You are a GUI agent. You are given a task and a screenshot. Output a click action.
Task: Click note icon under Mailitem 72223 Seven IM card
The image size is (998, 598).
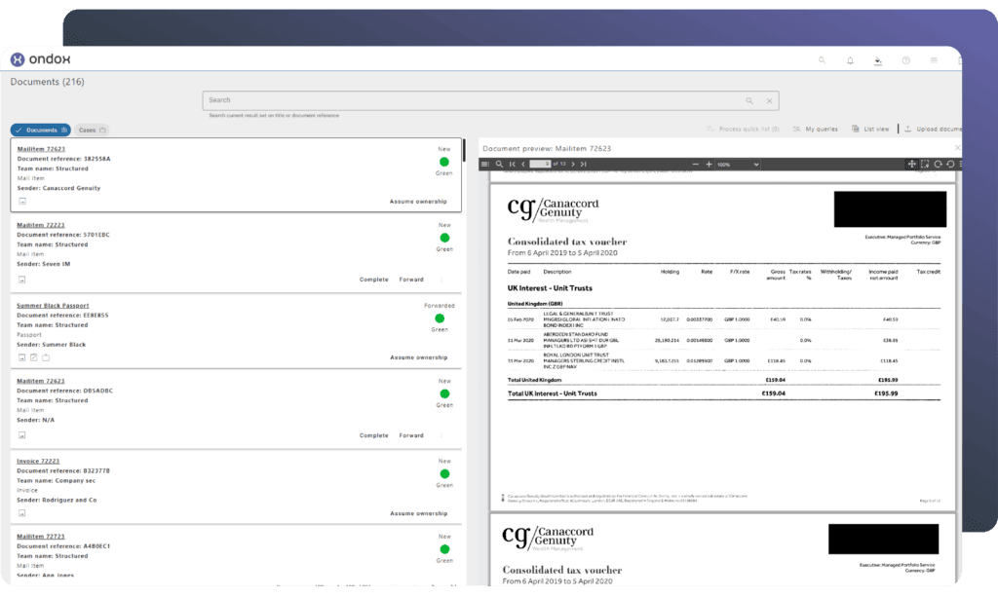(21, 280)
